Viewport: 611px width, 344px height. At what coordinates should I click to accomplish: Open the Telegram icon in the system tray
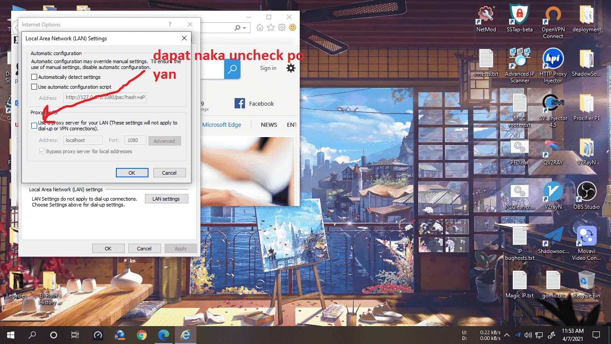(x=518, y=335)
